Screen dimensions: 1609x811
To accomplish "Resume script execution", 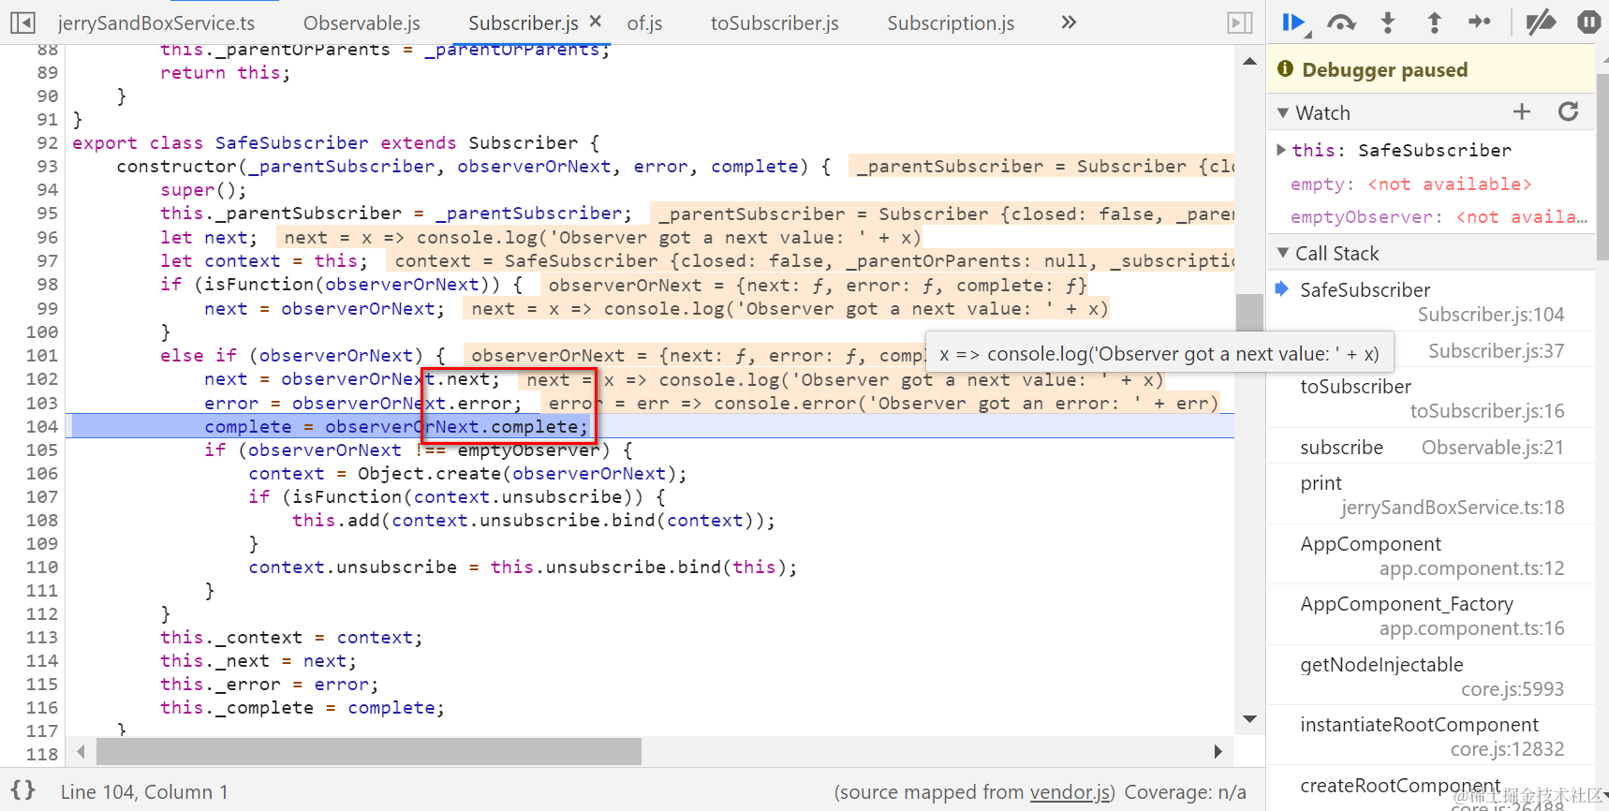I will point(1295,22).
